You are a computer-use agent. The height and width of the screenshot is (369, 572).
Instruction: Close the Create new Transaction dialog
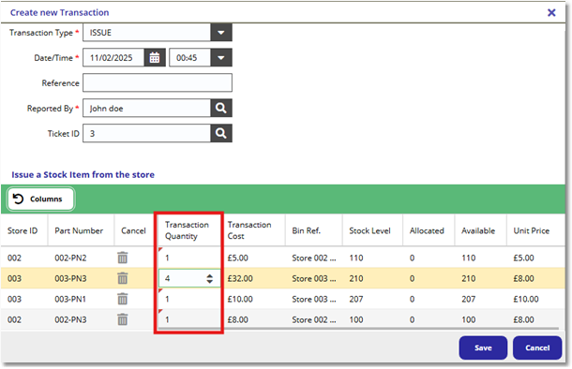[551, 13]
